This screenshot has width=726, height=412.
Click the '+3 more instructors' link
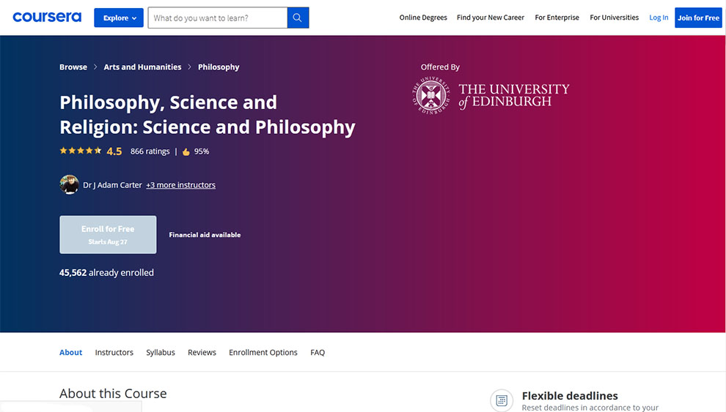tap(180, 184)
